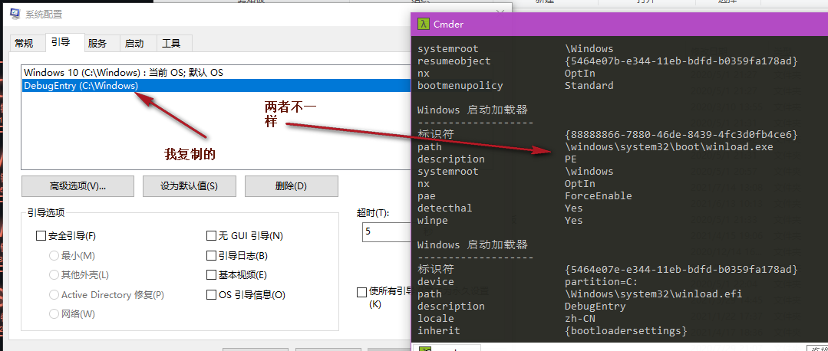
Task: Tick the 使所有引导设置 permanent checkbox
Action: pos(361,292)
